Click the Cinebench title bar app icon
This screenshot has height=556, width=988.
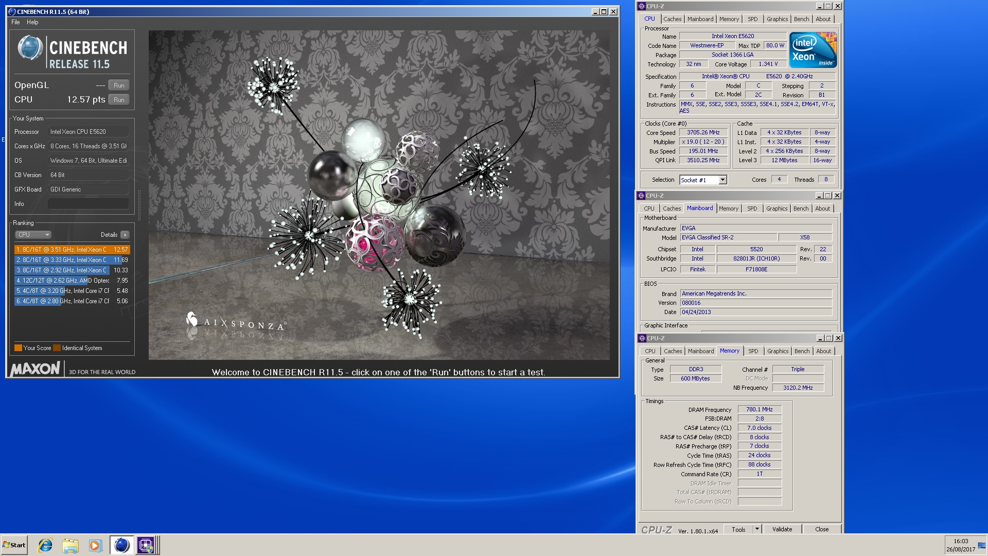12,12
